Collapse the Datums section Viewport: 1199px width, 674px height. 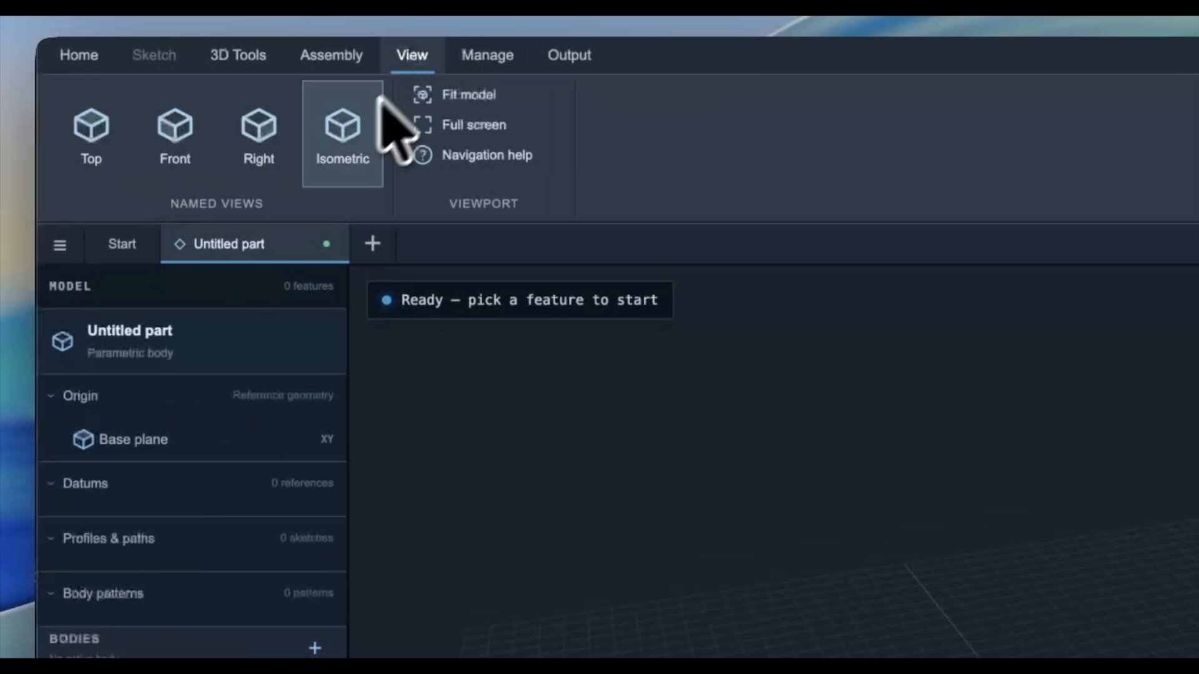(x=51, y=483)
